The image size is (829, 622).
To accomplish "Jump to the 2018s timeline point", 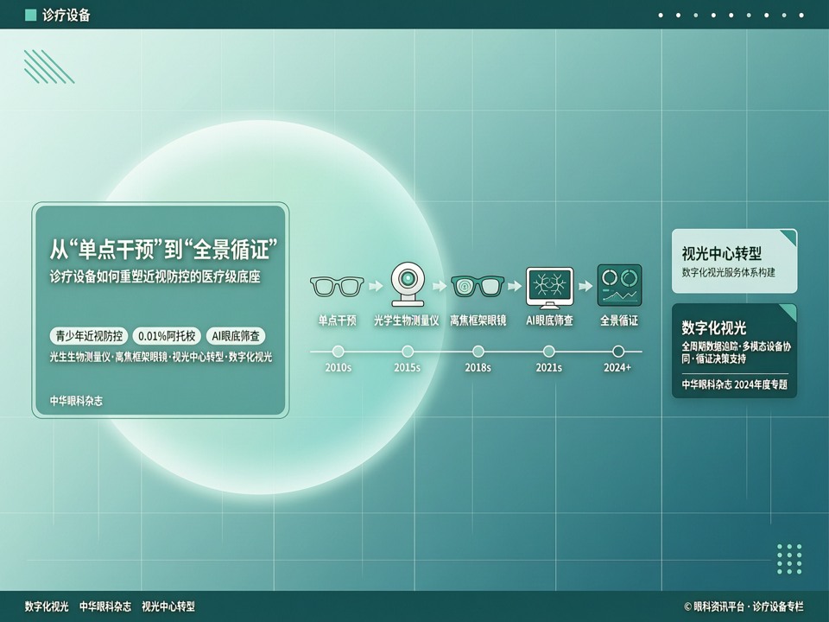I will (478, 352).
